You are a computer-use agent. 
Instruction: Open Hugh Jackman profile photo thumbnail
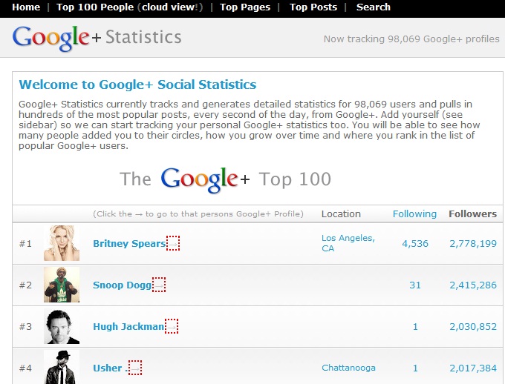(x=62, y=326)
